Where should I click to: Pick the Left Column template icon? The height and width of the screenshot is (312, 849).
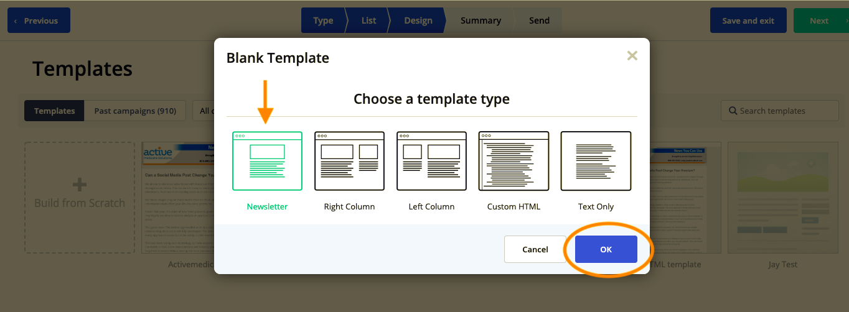431,161
